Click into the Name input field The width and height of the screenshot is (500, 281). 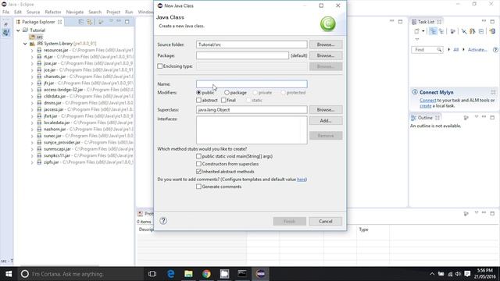252,84
